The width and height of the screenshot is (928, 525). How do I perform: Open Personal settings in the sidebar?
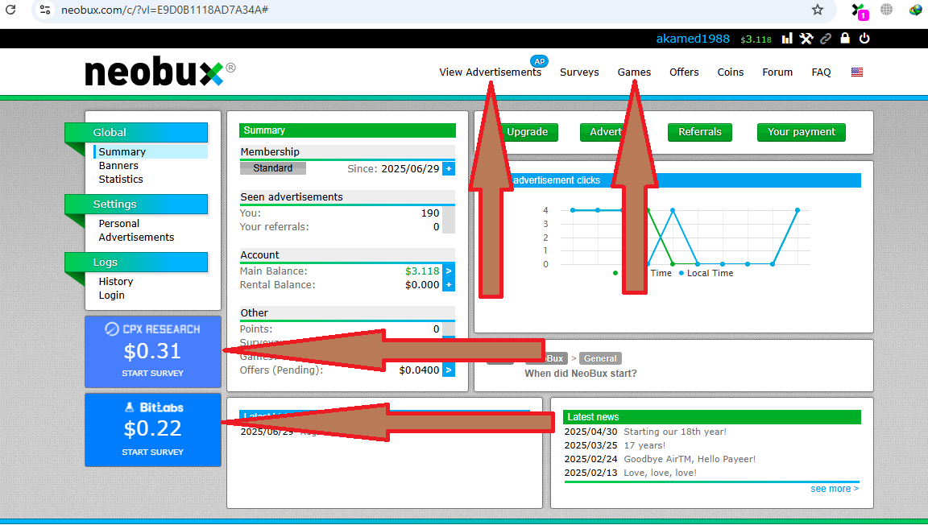pyautogui.click(x=119, y=224)
